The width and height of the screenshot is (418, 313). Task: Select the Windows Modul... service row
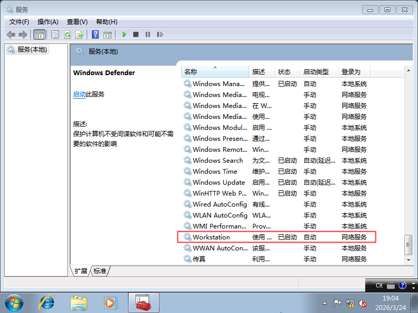(276, 127)
